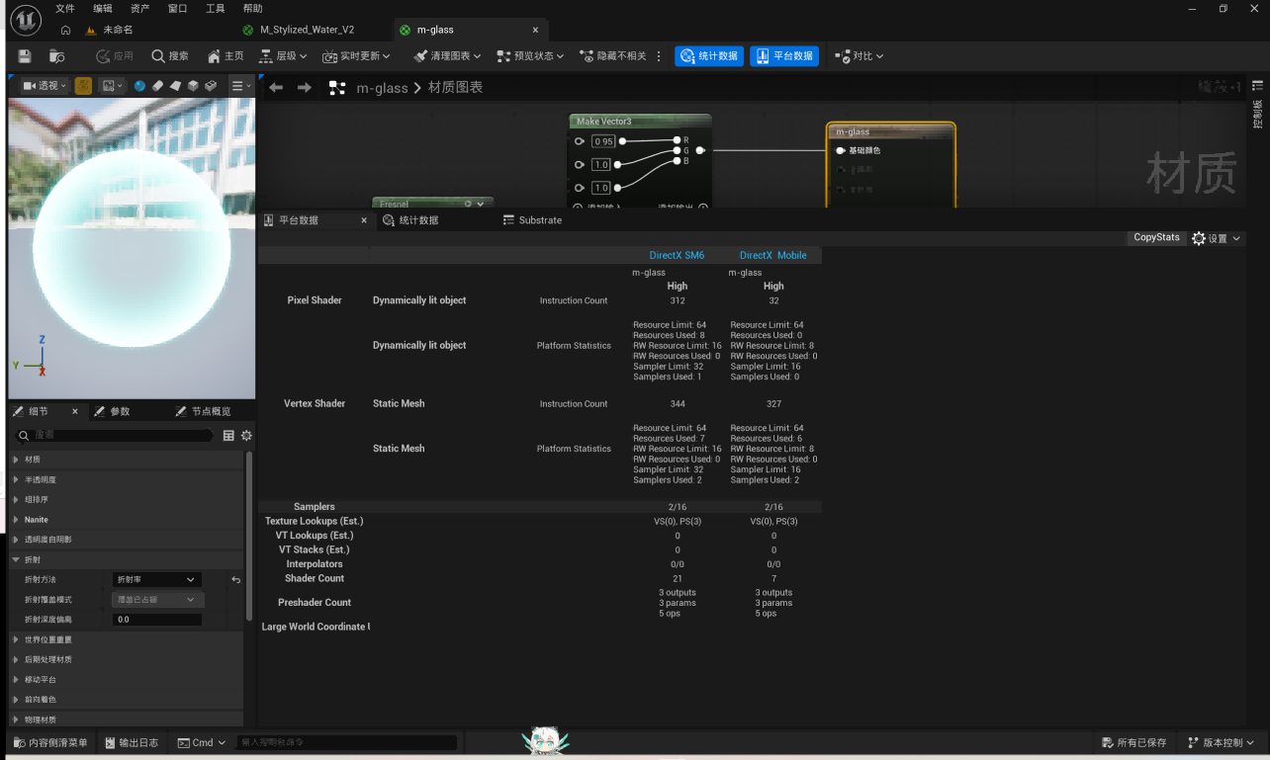Screen dimensions: 1270x760
Task: Click the CopyStats button
Action: [x=1156, y=237]
